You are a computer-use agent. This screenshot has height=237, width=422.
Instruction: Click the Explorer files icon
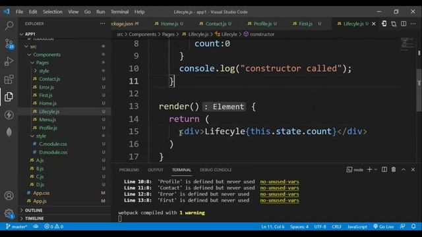9,97
